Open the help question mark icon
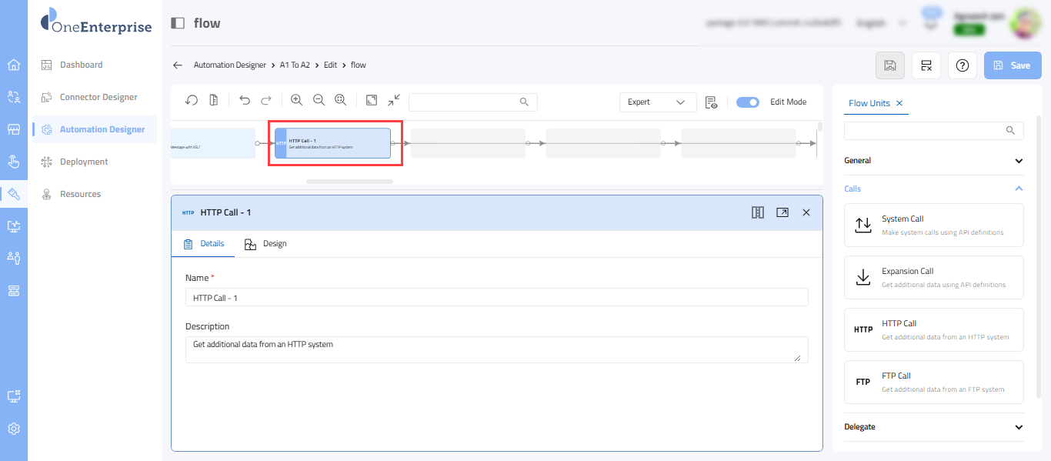Viewport: 1051px width, 461px height. coord(962,65)
